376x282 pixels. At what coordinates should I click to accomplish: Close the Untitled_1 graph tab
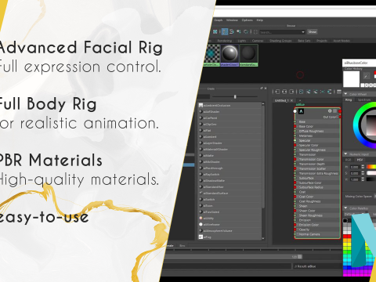tap(292, 100)
